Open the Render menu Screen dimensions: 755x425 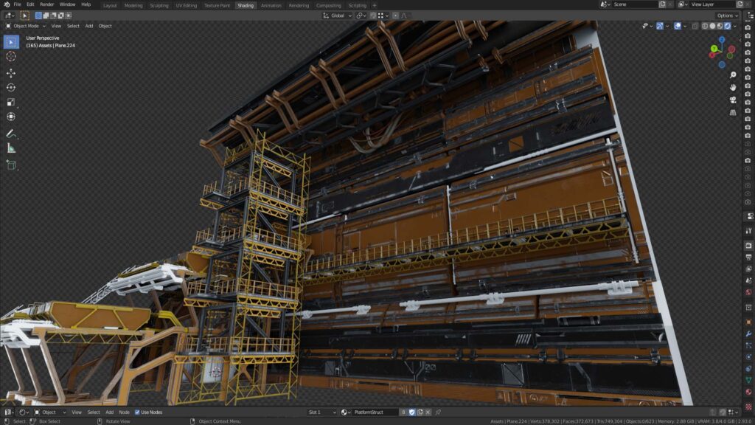click(x=46, y=4)
